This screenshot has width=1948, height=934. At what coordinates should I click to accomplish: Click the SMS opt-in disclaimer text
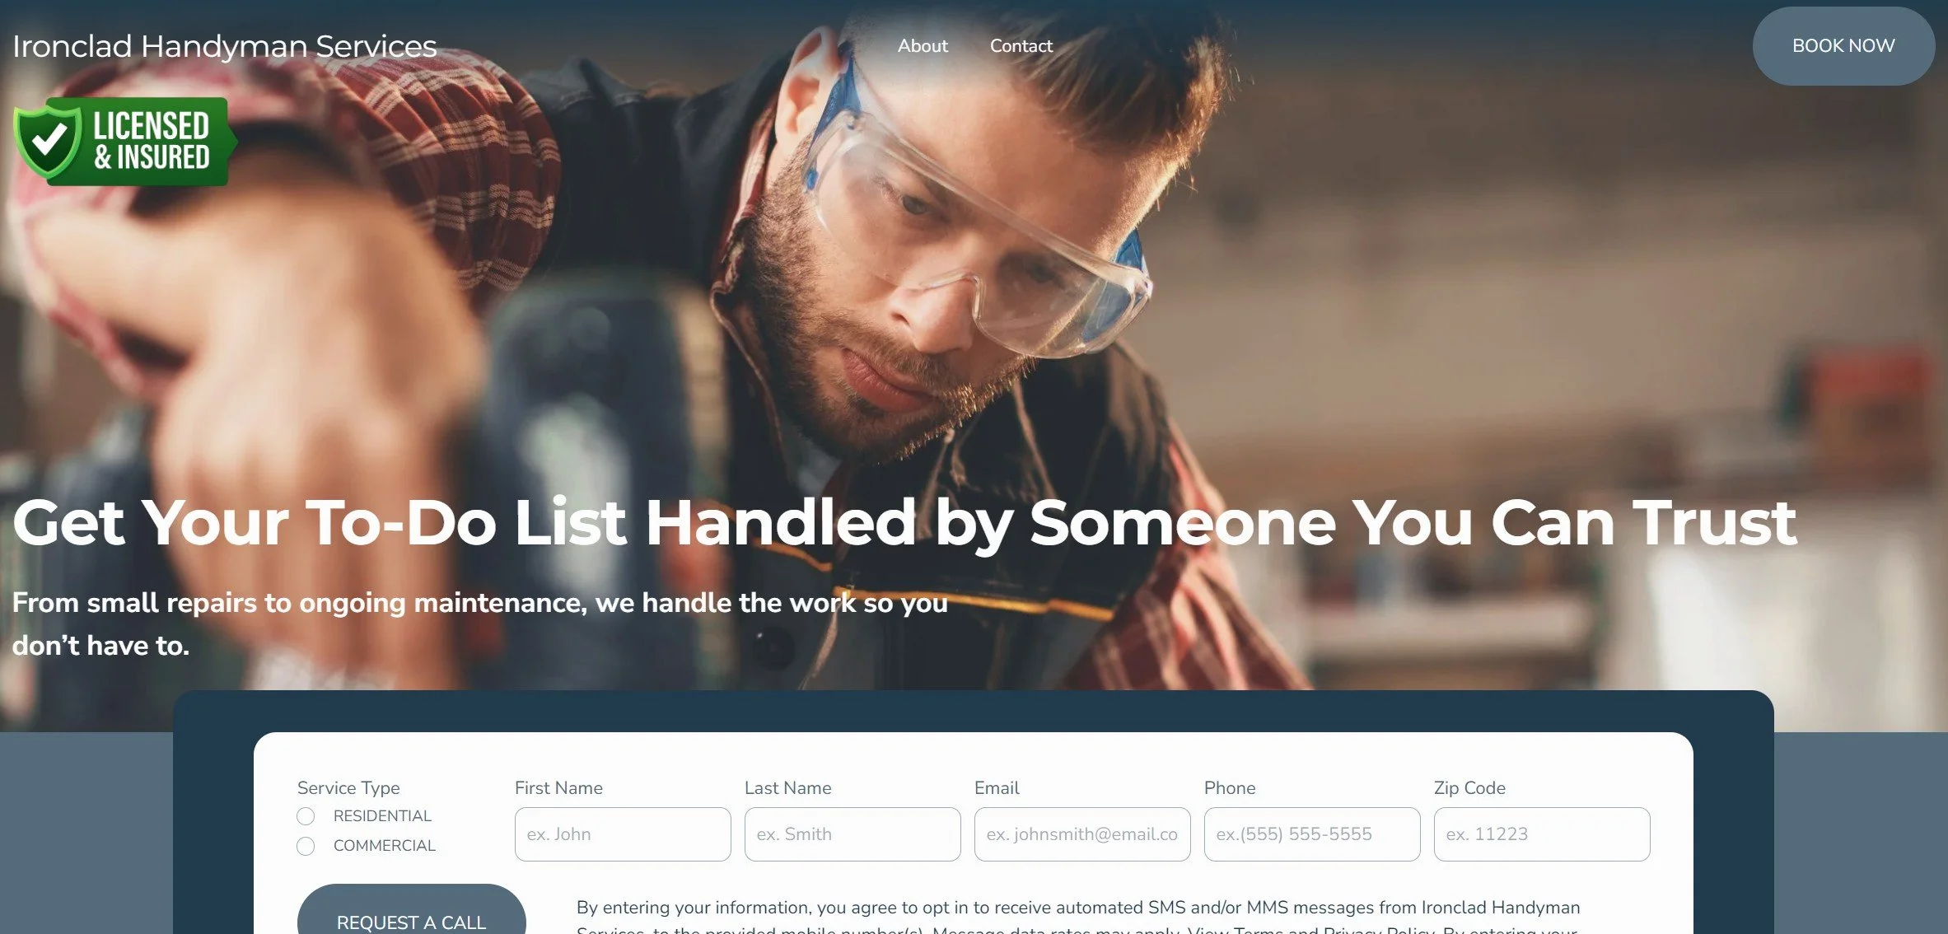pyautogui.click(x=1078, y=917)
